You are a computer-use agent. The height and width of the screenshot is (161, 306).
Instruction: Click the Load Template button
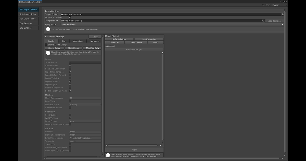click(x=274, y=21)
